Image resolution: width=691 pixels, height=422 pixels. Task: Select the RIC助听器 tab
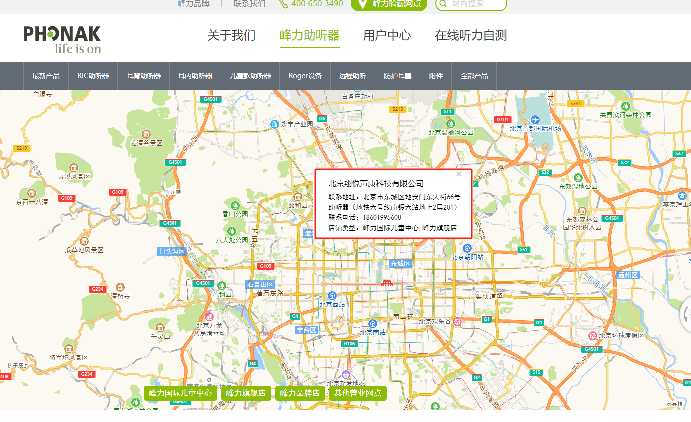[93, 76]
